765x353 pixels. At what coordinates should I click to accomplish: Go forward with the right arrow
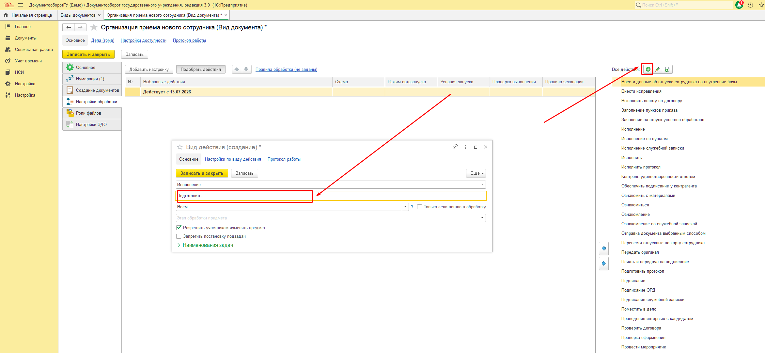[80, 27]
